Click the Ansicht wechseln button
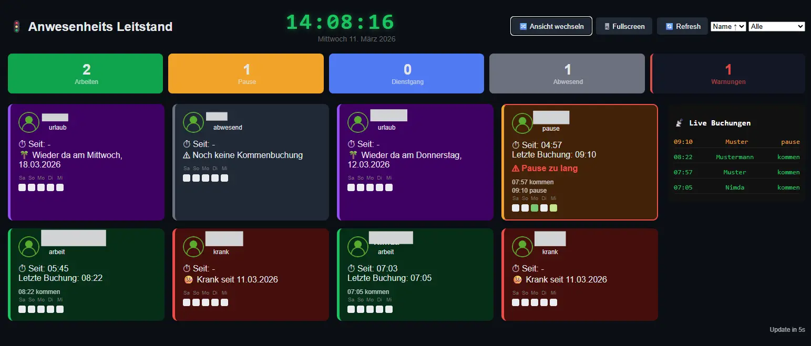The height and width of the screenshot is (346, 811). (x=551, y=26)
